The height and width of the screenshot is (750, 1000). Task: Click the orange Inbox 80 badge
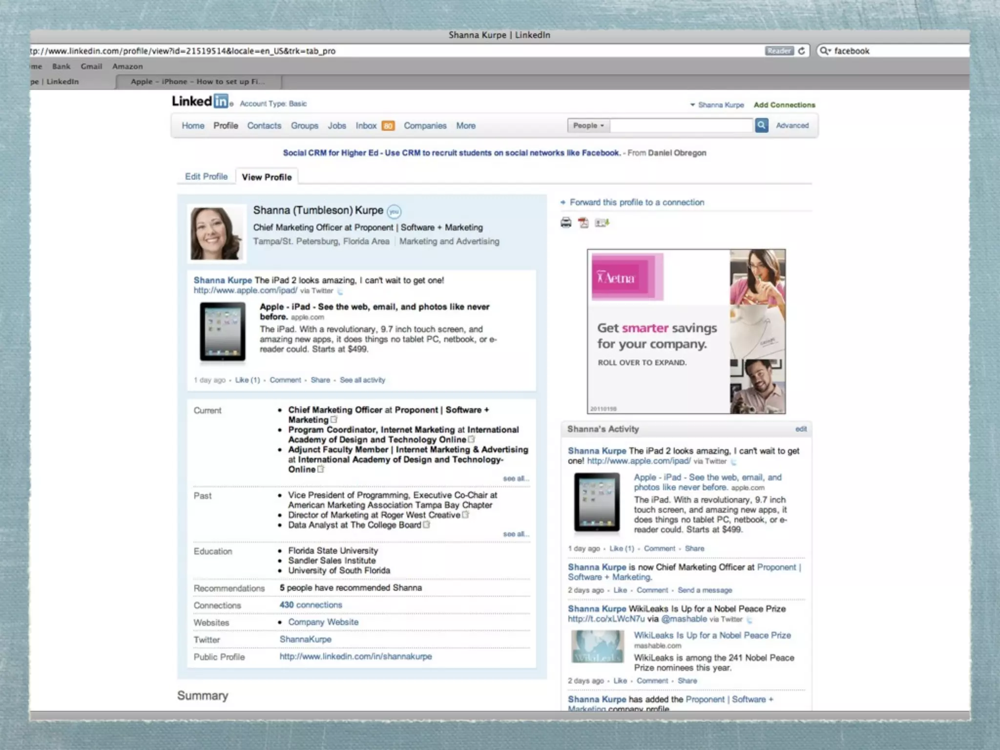click(388, 126)
